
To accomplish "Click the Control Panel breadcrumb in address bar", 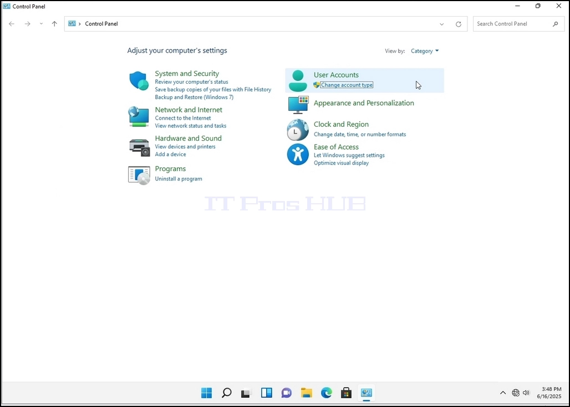I will tap(101, 24).
